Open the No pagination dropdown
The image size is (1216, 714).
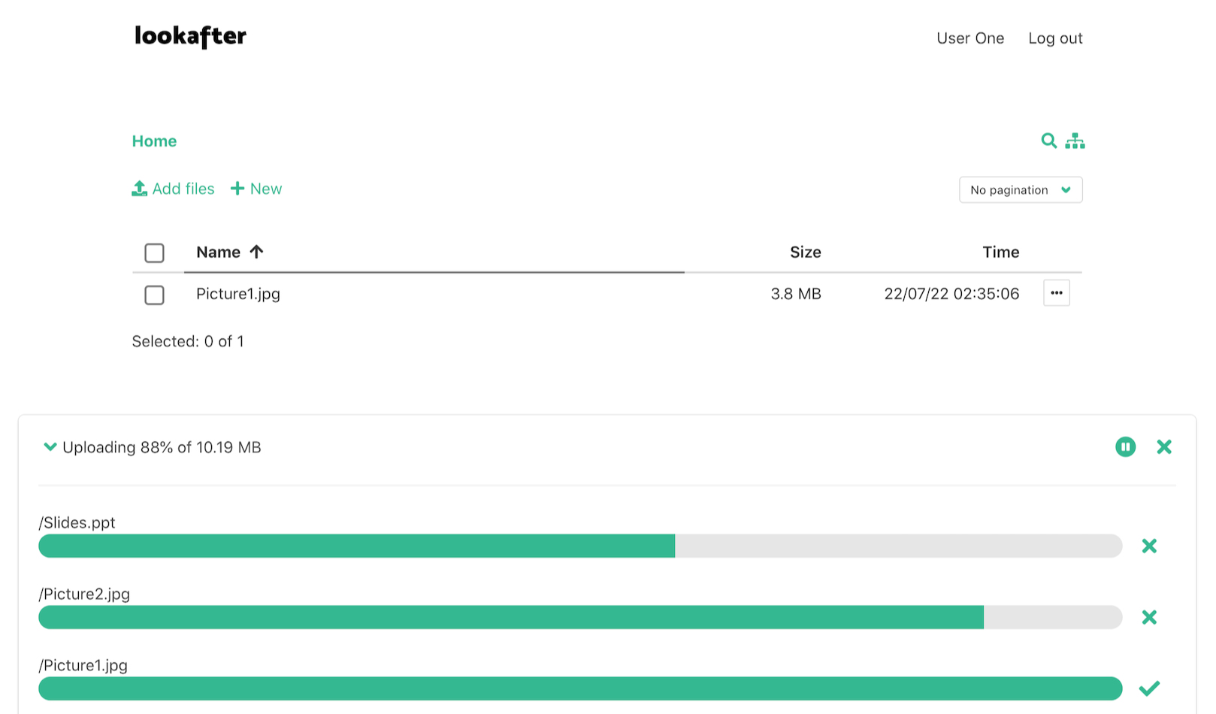click(x=1020, y=190)
